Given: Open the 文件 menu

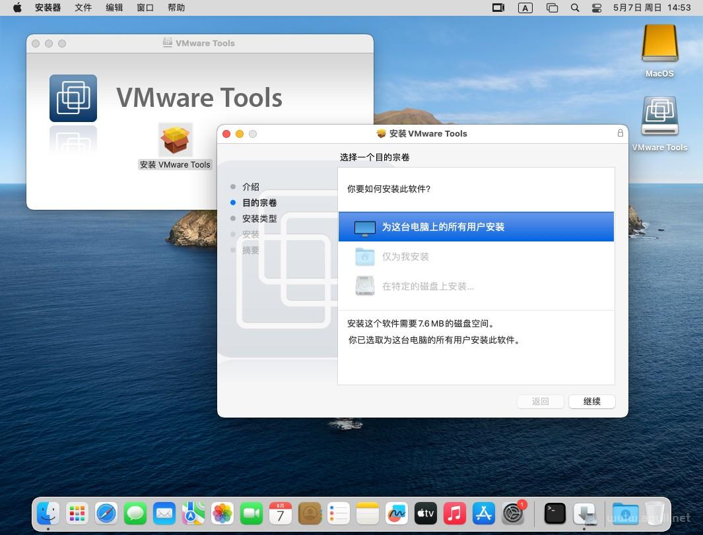Looking at the screenshot, I should point(83,8).
